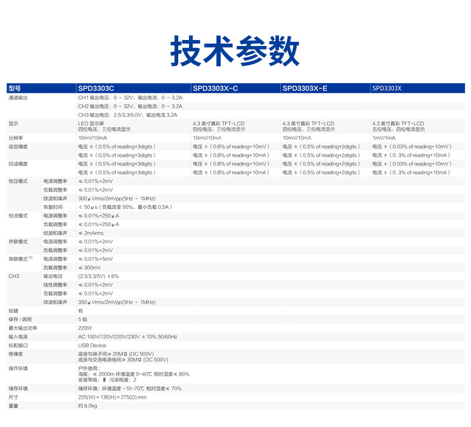Click the ≤ 0.01%+5mV value
This screenshot has width=471, height=427.
[95, 259]
